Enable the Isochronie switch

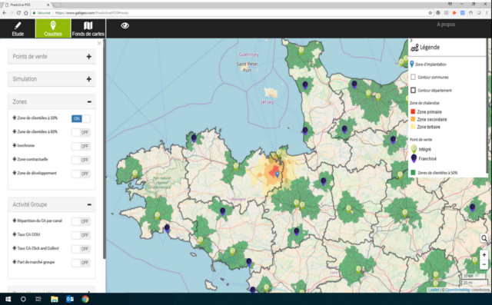[x=81, y=146]
